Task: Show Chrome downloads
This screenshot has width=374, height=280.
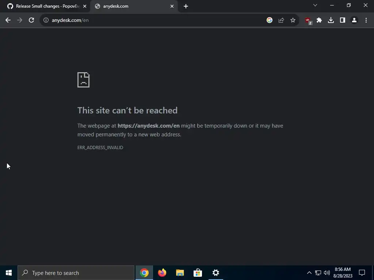Action: point(331,20)
